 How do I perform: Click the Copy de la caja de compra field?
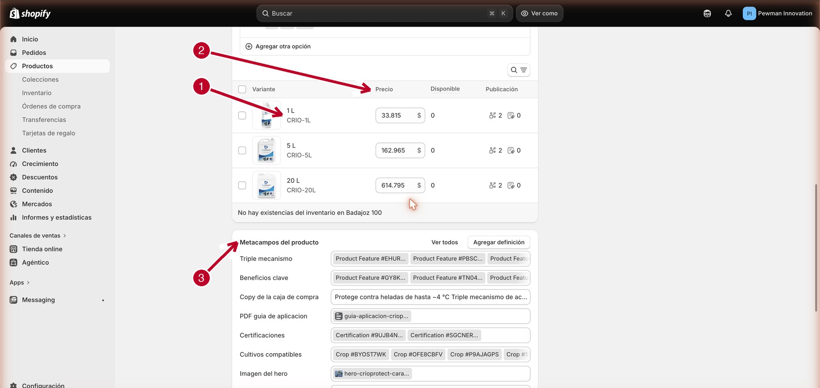(x=430, y=297)
